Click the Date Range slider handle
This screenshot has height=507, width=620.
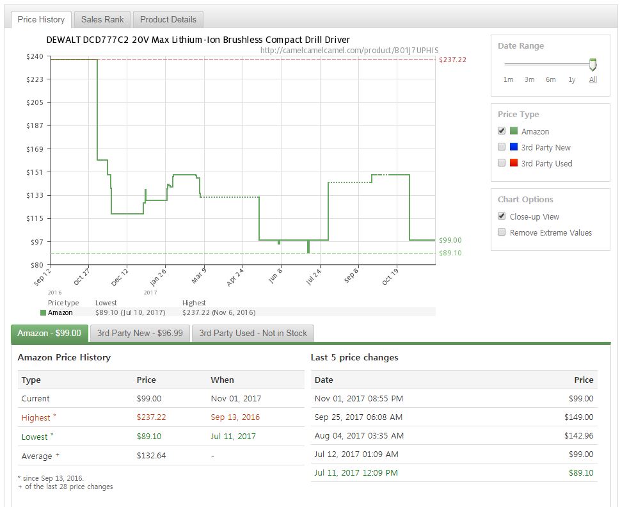pyautogui.click(x=592, y=65)
